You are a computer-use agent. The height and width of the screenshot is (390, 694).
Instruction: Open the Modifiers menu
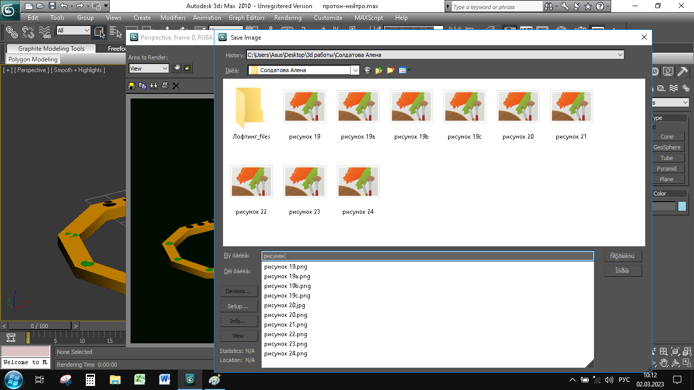173,17
